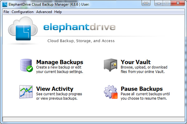The height and width of the screenshot is (124, 187).
Task: Select the Your Vault heading
Action: (136, 62)
